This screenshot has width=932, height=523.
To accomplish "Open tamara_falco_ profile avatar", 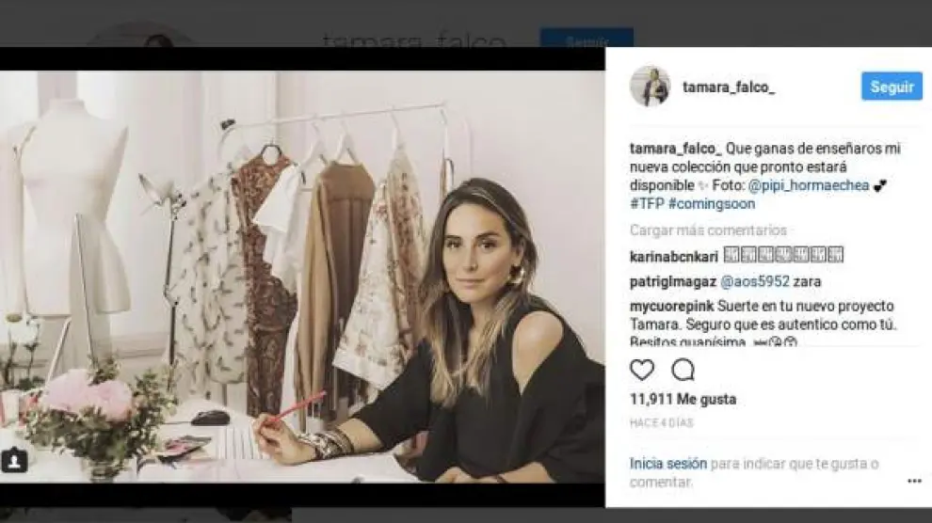I will (x=651, y=87).
